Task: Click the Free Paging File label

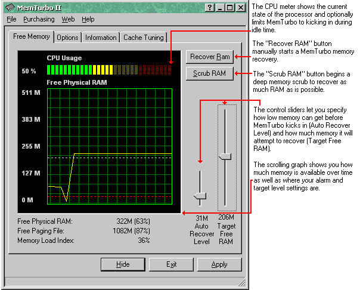Action: pos(41,231)
